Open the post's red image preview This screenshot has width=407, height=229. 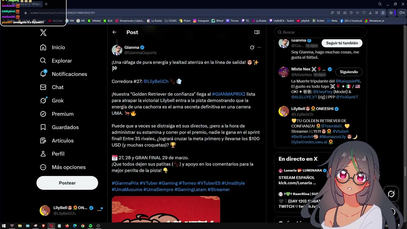[166, 210]
